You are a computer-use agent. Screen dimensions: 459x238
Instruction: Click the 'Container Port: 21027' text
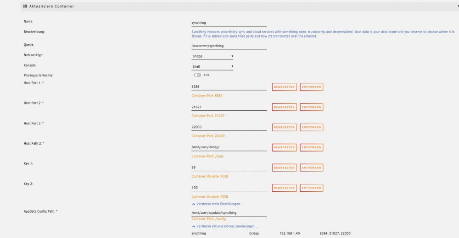(208, 116)
